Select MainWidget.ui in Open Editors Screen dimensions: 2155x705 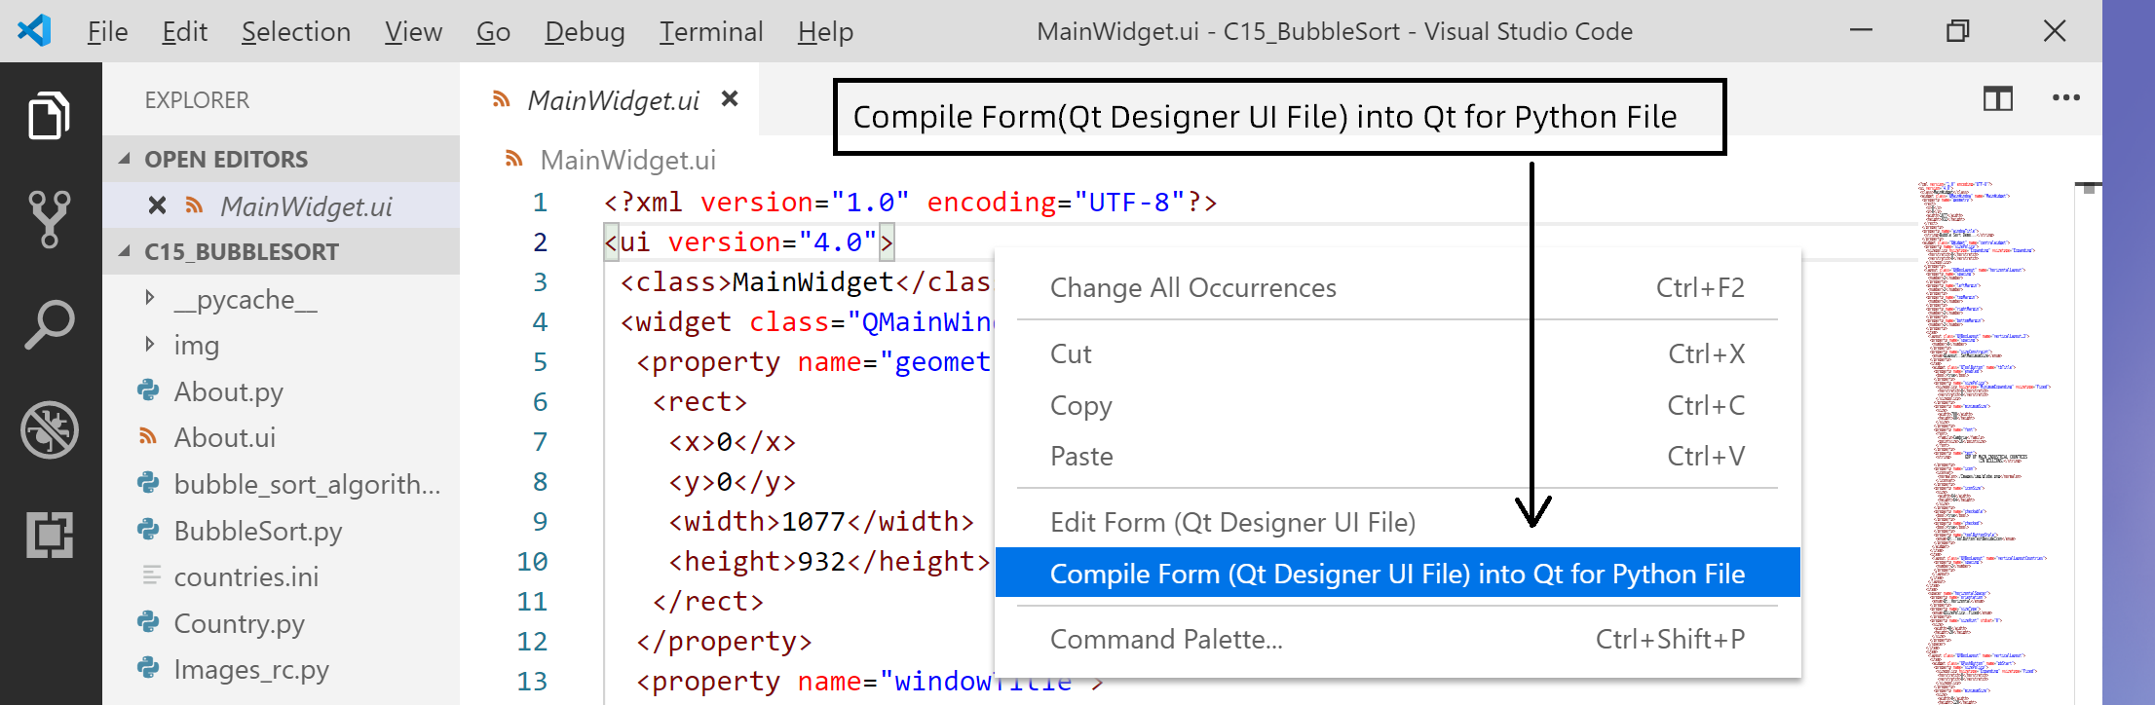pos(281,204)
